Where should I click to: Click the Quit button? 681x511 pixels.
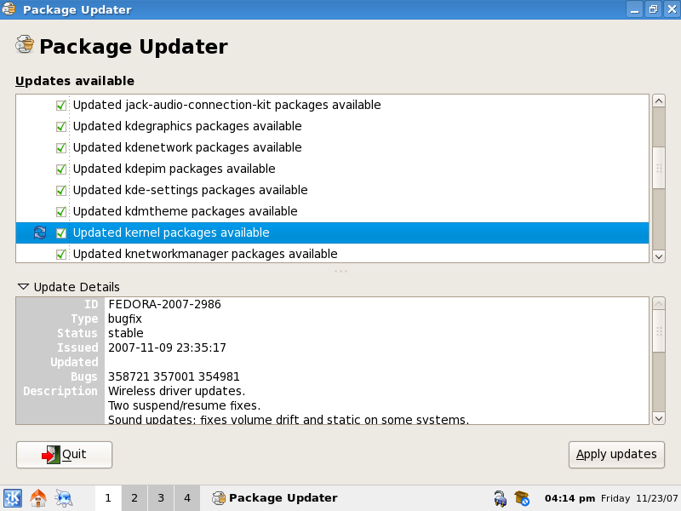tap(65, 455)
